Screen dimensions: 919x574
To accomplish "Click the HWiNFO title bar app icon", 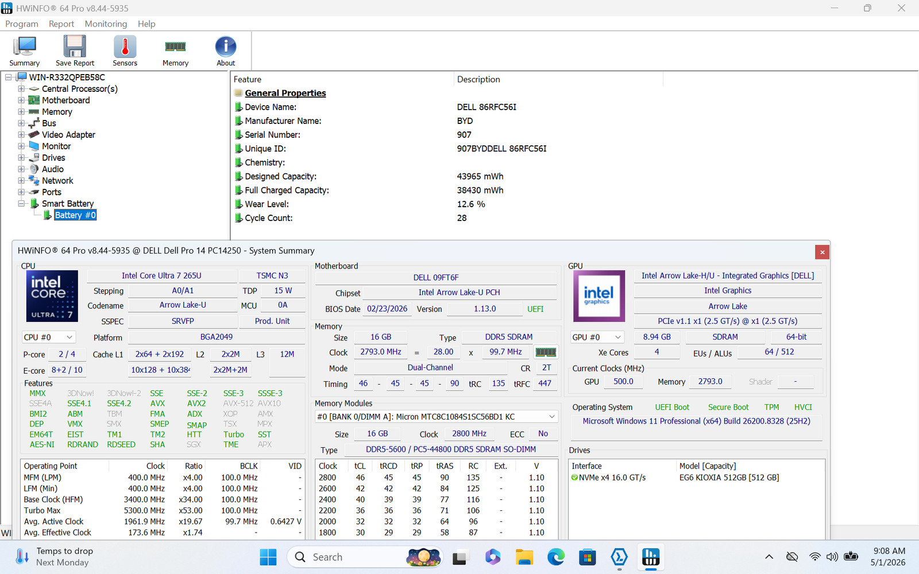I will tap(7, 8).
